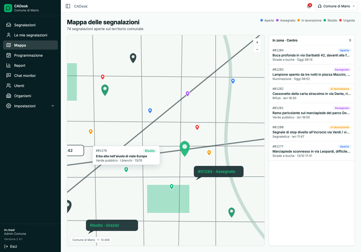Select Mappa menu item

tap(30, 45)
